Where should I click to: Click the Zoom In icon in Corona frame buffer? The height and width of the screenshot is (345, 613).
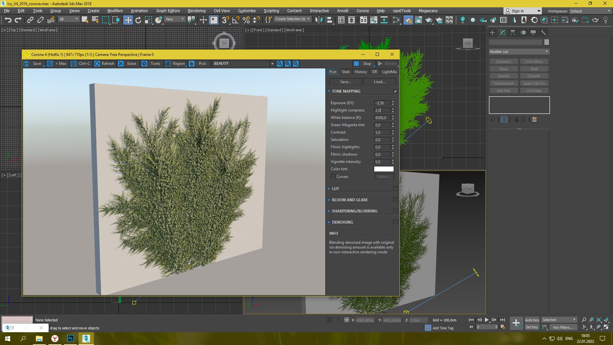[x=280, y=64]
